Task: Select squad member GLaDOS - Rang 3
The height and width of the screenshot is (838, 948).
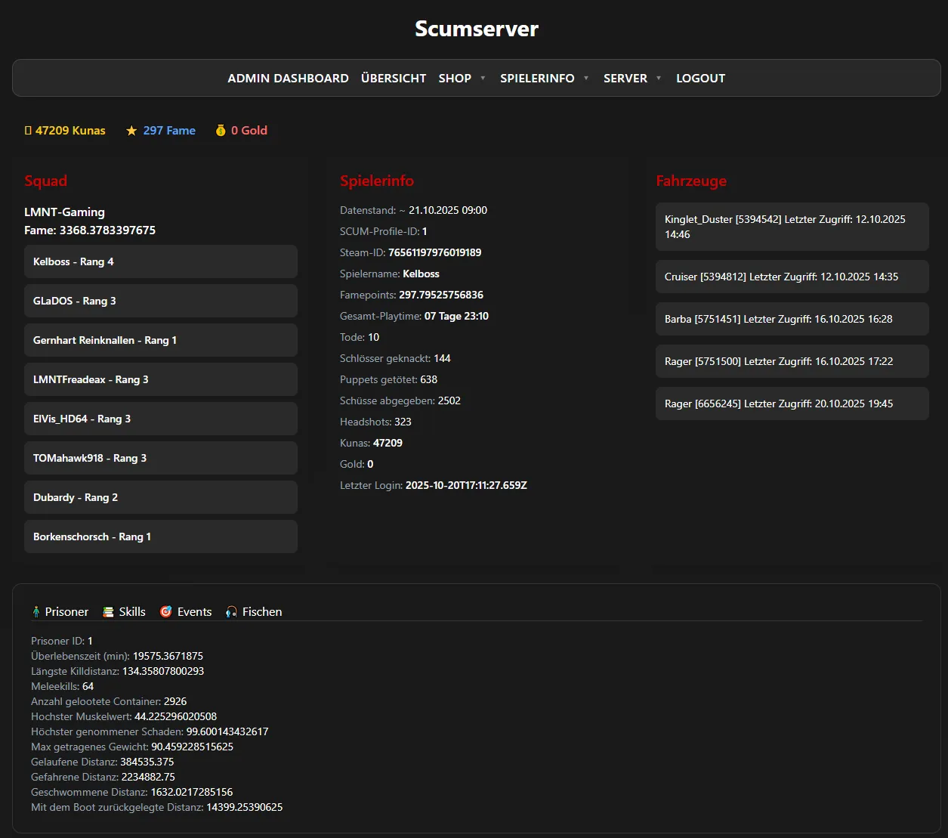Action: 160,301
